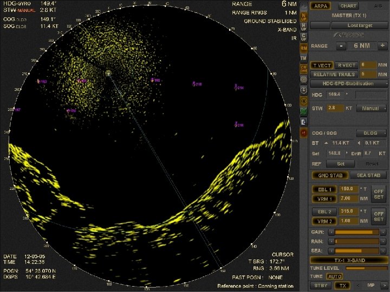This screenshot has height=292, width=390.
Task: Adjust the SEA slider bar
Action: pos(357,251)
